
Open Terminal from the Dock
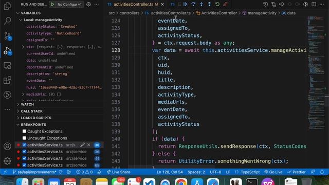(x=252, y=181)
